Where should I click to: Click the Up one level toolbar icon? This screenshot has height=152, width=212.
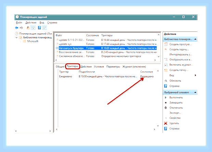click(x=28, y=28)
